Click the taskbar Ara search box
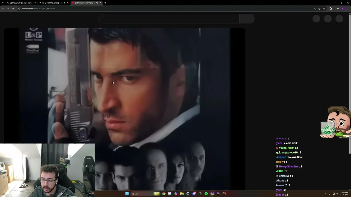 click(x=145, y=194)
